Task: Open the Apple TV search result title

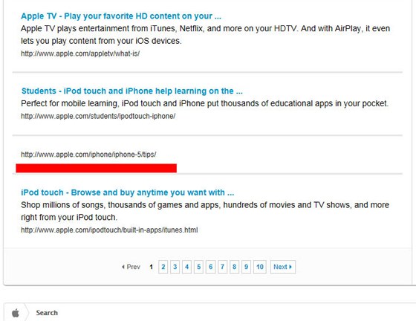Action: 121,16
